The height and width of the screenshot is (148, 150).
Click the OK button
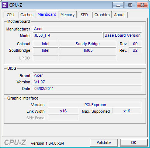[x=134, y=142]
